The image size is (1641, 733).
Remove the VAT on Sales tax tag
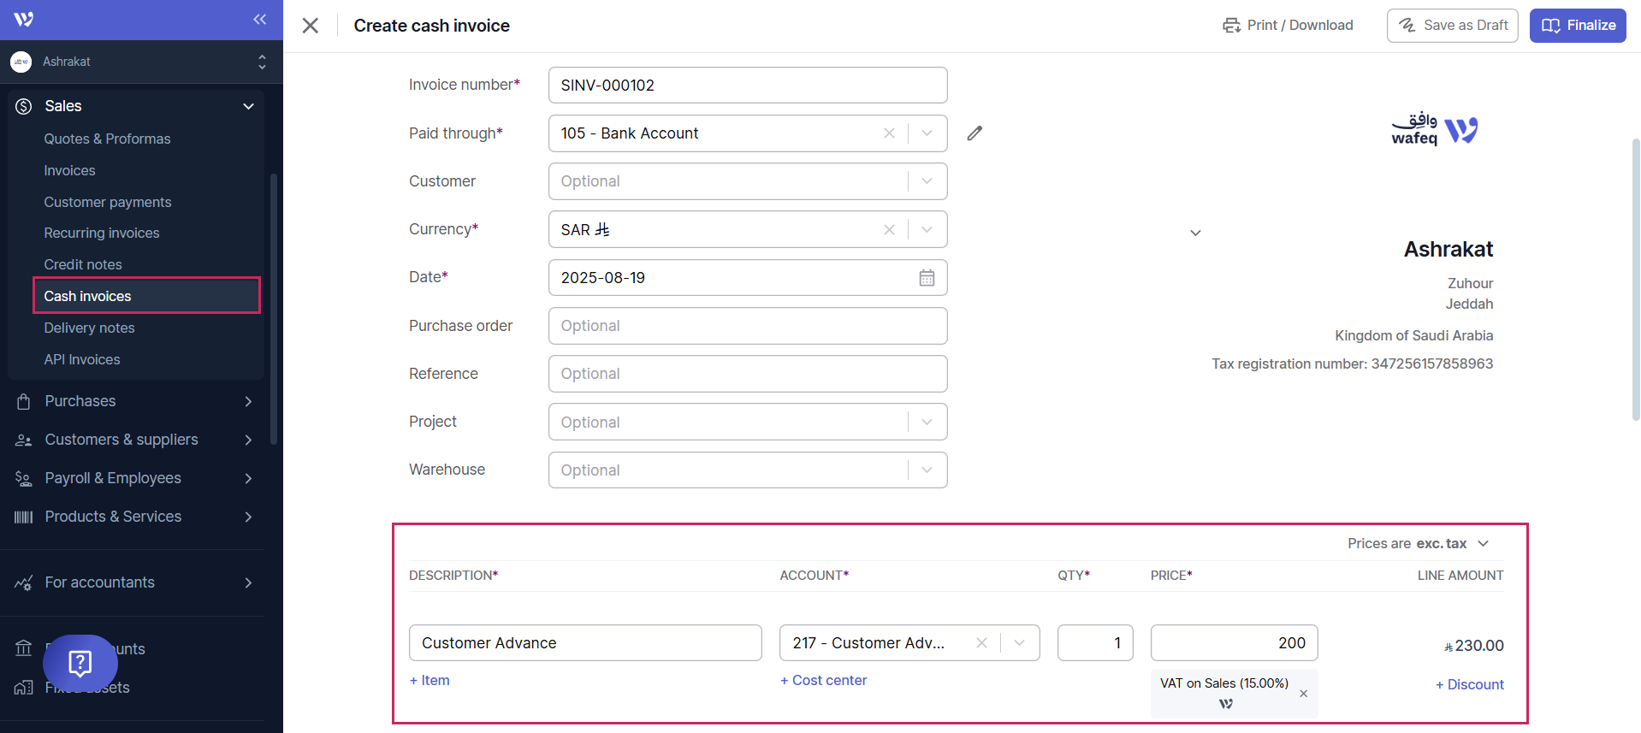[x=1303, y=694]
